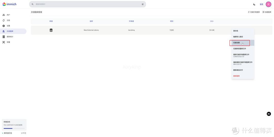The image size is (274, 137).
Task: Click the storage usage progress bar
Action: coord(14,128)
